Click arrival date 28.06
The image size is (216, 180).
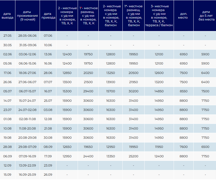pyautogui.click(x=48, y=73)
